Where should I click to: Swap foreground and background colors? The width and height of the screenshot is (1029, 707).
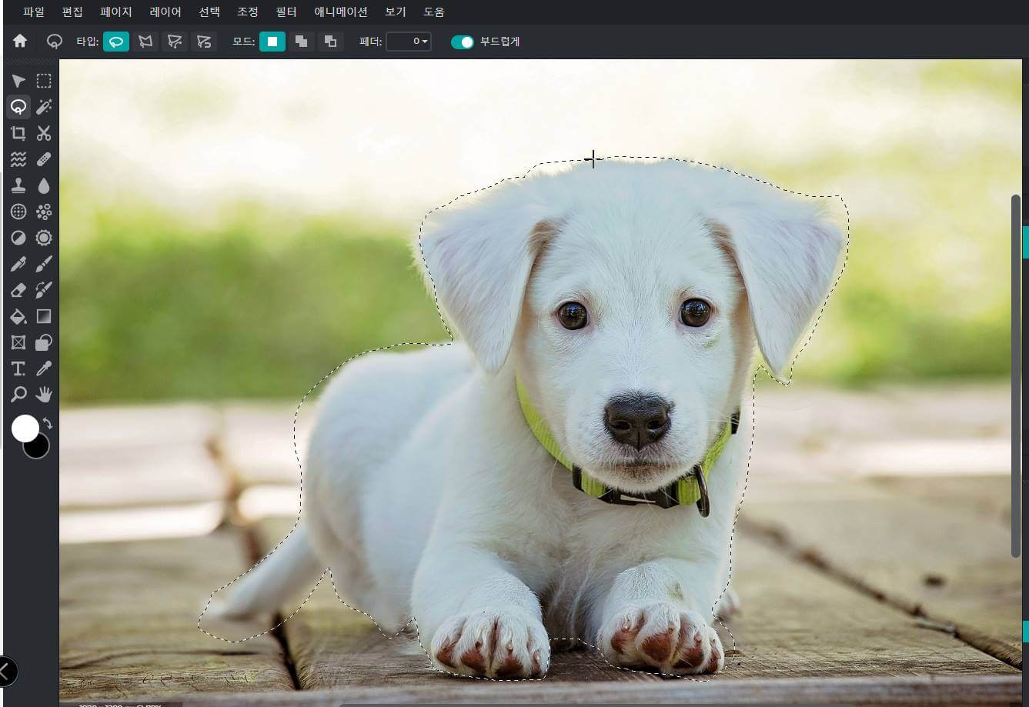(48, 423)
